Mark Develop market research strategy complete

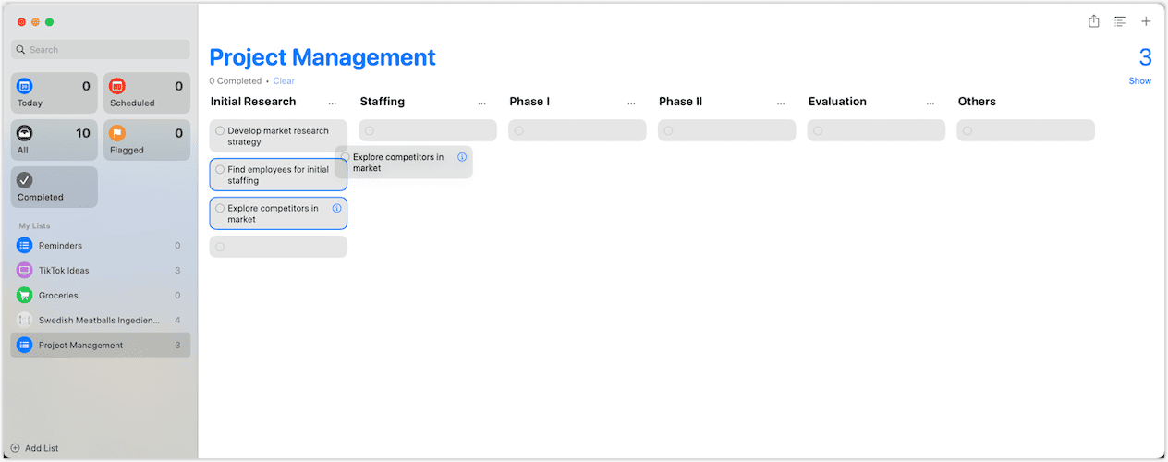coord(220,131)
